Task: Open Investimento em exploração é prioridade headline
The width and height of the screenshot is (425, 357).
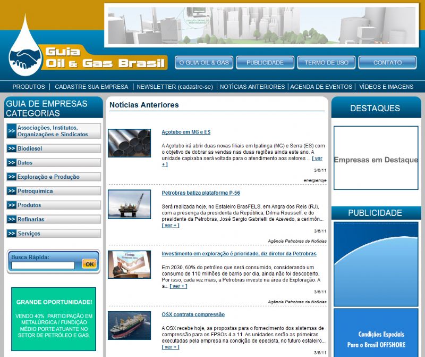Action: pos(239,254)
